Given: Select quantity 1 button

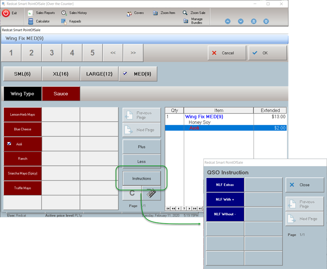Looking at the screenshot, I should (x=11, y=53).
